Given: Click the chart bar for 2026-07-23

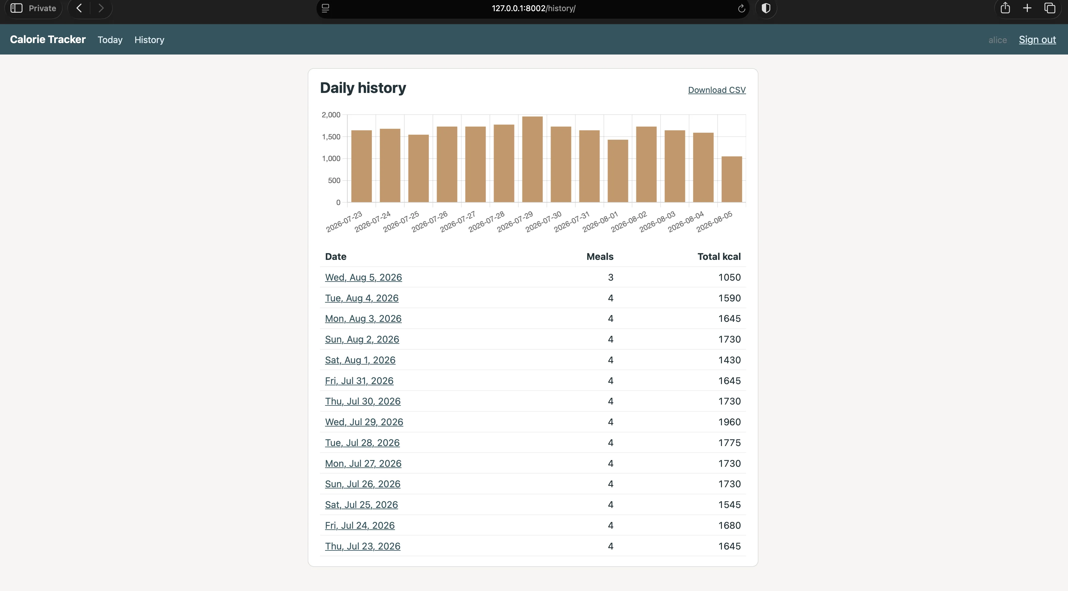Looking at the screenshot, I should (362, 166).
